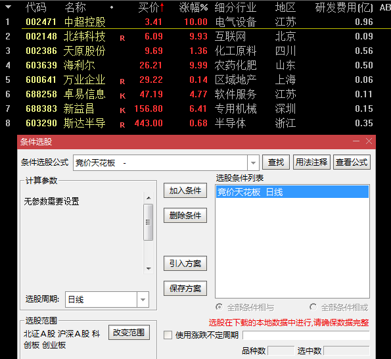This screenshot has width=391, height=359.
Task: Click the 品种数 field
Action: [281, 350]
